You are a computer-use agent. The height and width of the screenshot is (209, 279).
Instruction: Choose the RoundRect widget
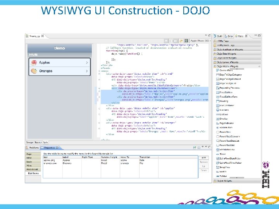(x=224, y=132)
